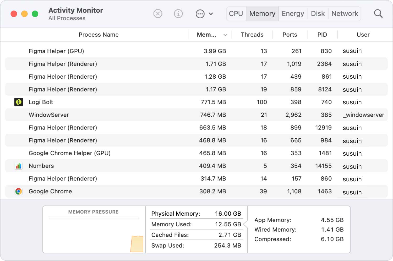This screenshot has width=393, height=261.
Task: Switch to the Energy tab
Action: point(293,14)
